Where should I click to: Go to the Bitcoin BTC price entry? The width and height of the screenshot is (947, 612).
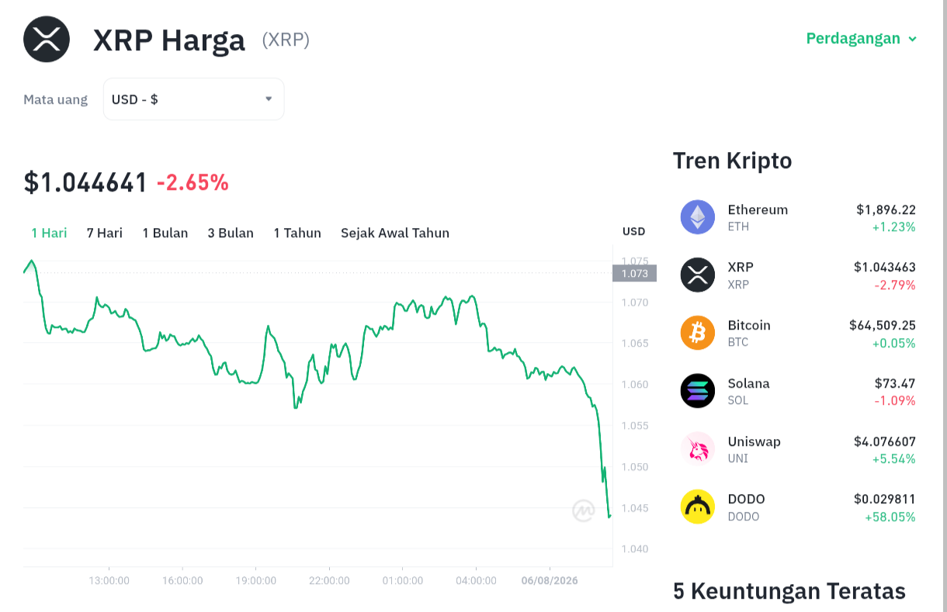[x=798, y=333]
